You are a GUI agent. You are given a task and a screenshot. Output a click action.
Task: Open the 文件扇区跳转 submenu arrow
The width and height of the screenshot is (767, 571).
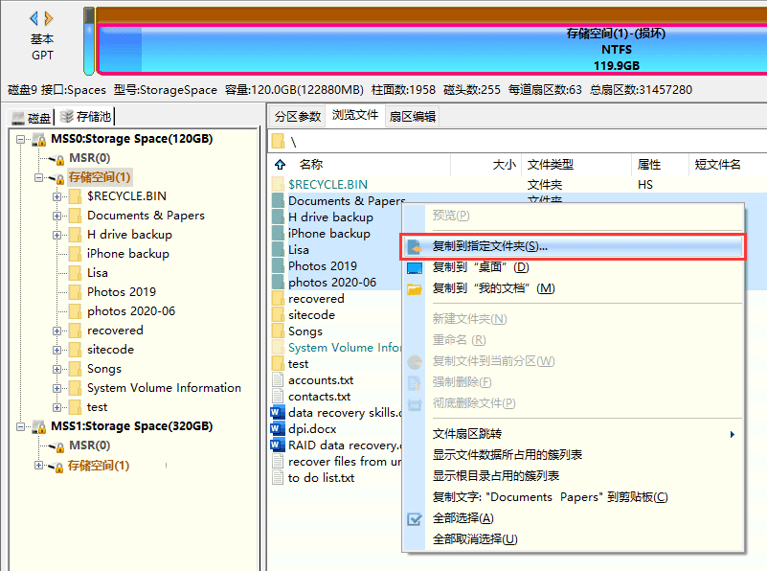point(732,434)
